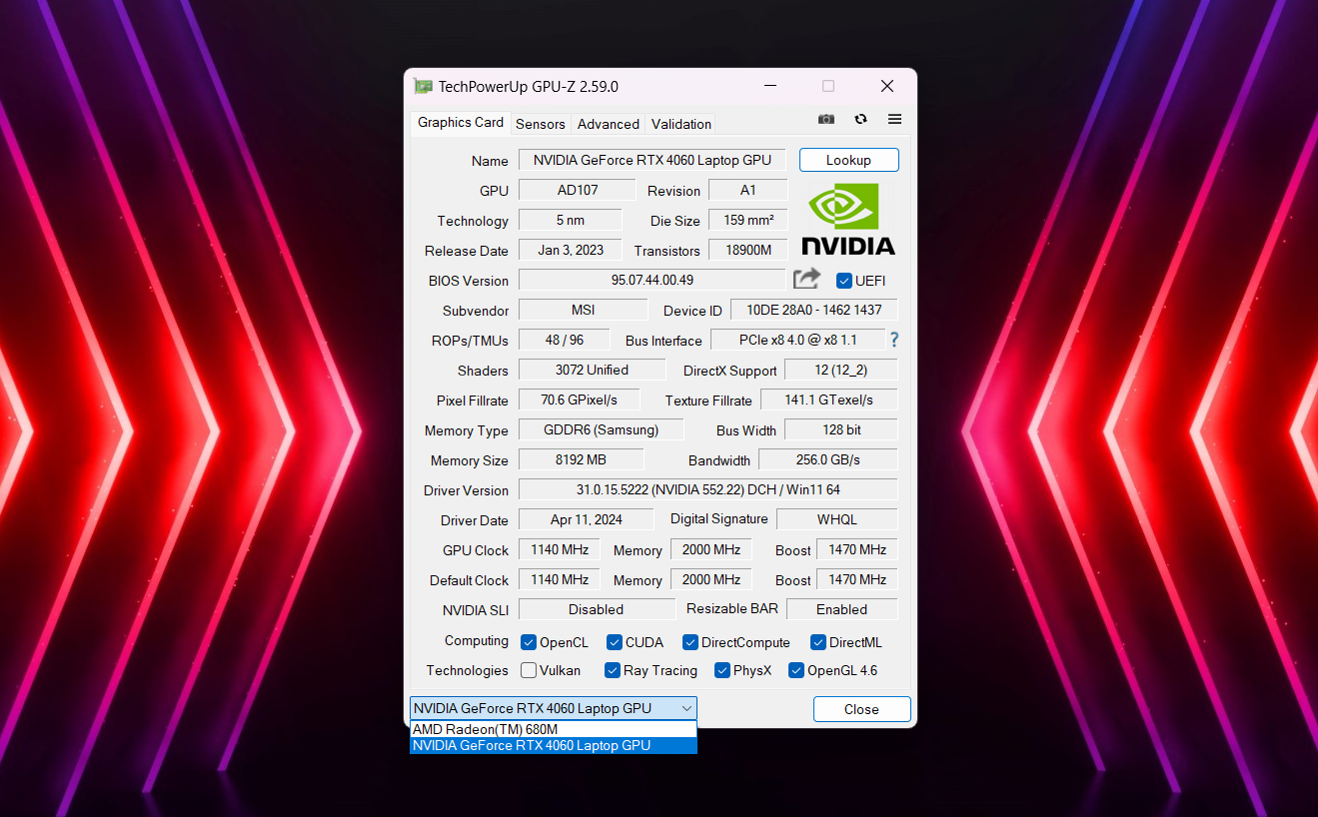Click the GPU-Z title bar app icon
Image resolution: width=1318 pixels, height=817 pixels.
[x=423, y=87]
